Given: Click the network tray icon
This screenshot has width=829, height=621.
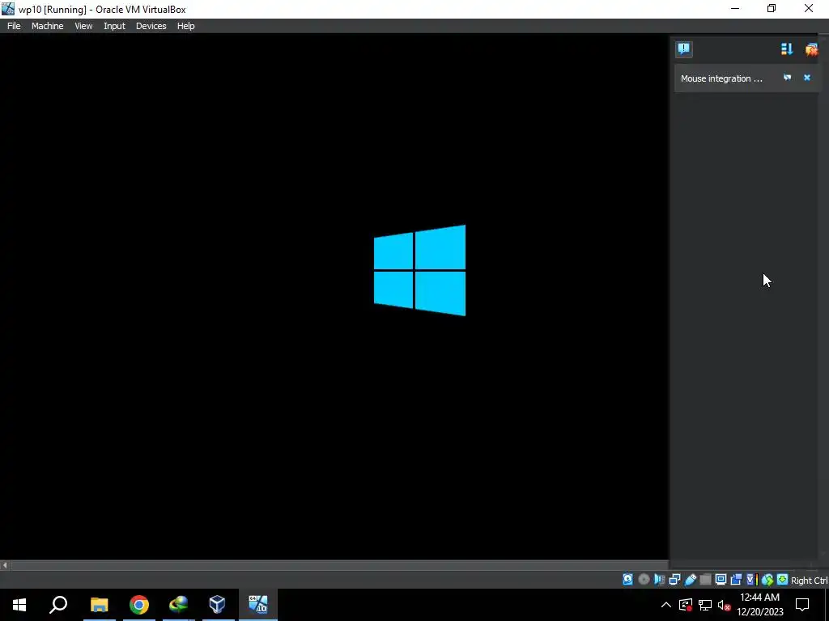Looking at the screenshot, I should pos(705,605).
